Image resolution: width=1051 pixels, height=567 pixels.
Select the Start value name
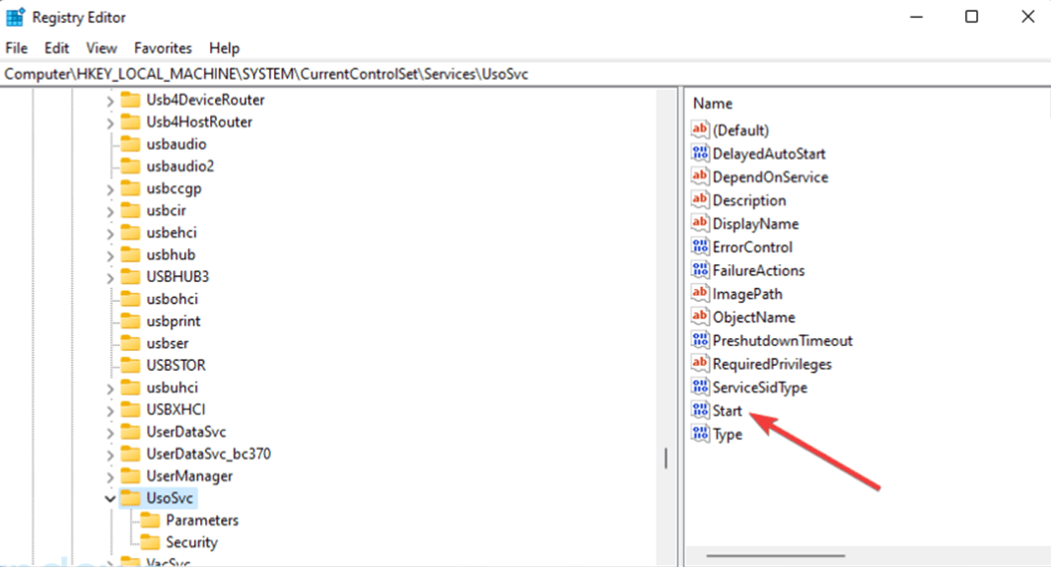[728, 411]
